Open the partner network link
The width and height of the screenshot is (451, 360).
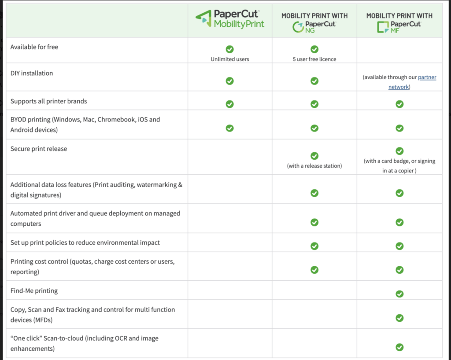(x=412, y=82)
